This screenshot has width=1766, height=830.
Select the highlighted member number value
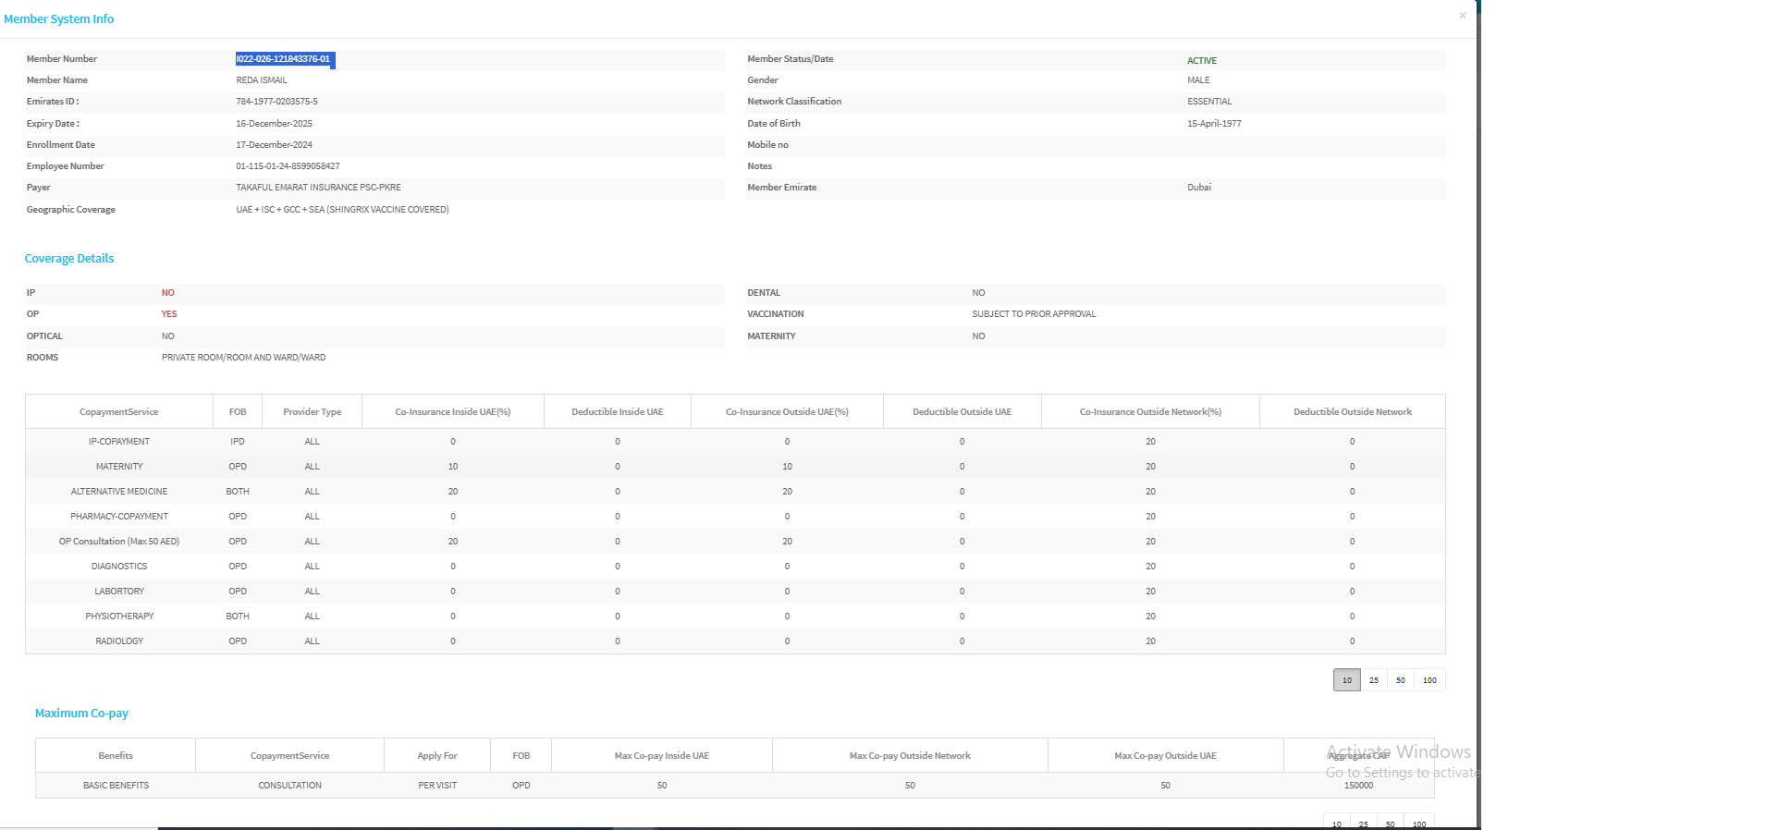[x=283, y=59]
